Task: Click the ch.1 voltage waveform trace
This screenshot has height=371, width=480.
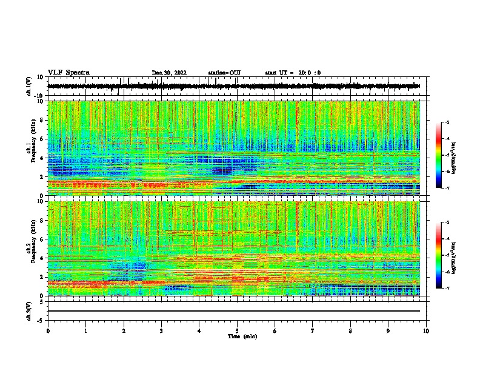Action: pos(233,86)
